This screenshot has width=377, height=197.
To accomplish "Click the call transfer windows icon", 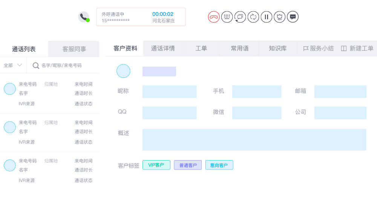I will click(240, 17).
